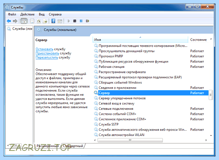Open the Справка menu
This screenshot has width=219, height=160.
pyautogui.click(x=55, y=14)
